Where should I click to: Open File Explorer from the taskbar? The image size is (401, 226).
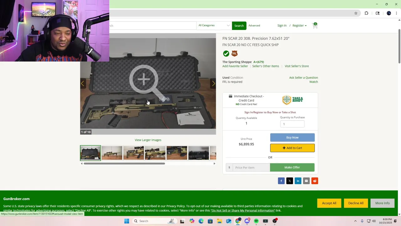click(x=220, y=221)
